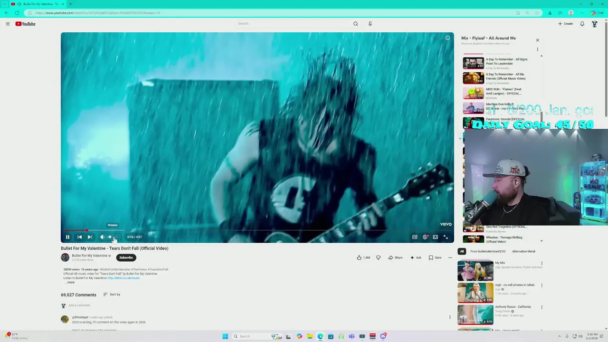Open YouTube notifications bell
The image size is (608, 342).
coord(582,24)
